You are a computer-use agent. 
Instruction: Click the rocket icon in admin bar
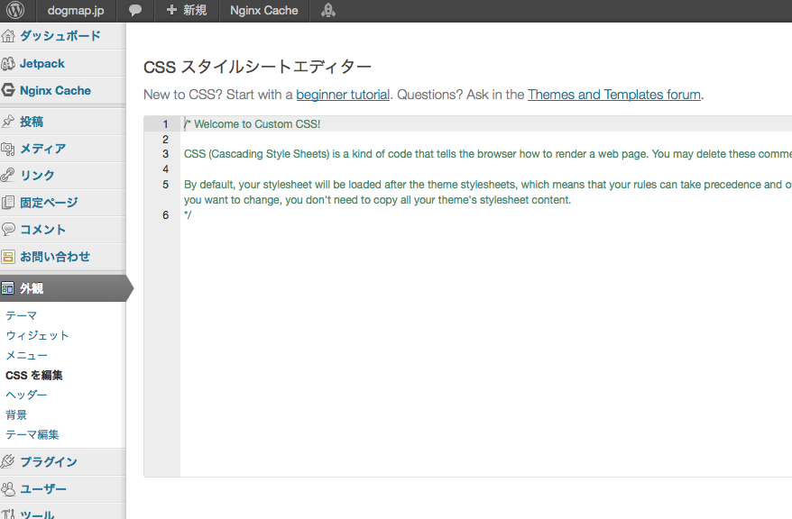[328, 11]
